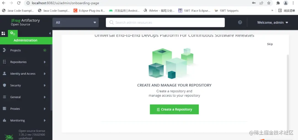Open Repositories menu item

[x=26, y=62]
